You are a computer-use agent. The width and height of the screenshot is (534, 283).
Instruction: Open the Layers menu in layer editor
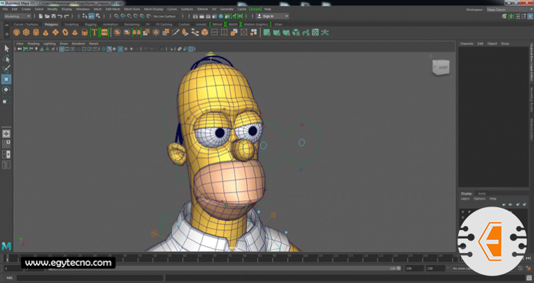(x=465, y=199)
